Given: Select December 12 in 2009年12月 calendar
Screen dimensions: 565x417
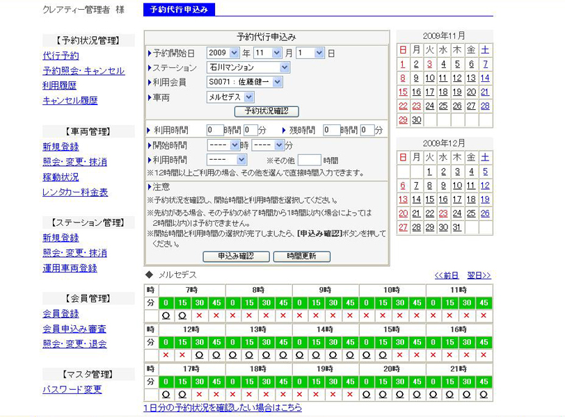Looking at the screenshot, I should click(485, 186).
